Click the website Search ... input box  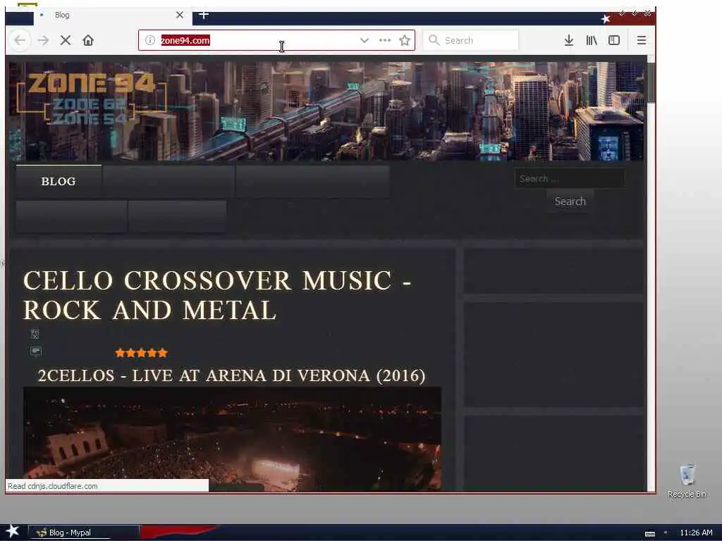pyautogui.click(x=570, y=178)
